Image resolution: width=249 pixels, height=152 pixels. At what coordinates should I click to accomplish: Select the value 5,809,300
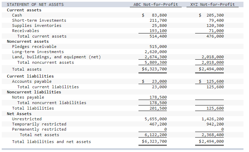(156, 62)
